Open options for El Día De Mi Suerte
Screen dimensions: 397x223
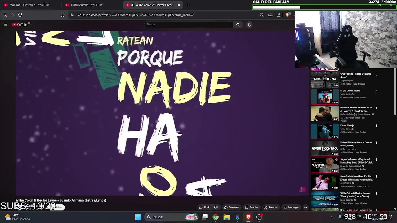click(x=376, y=91)
